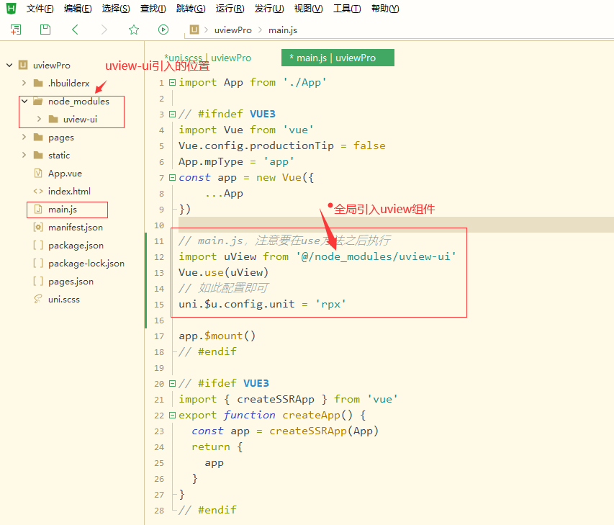Open the 工具(T) menu
The height and width of the screenshot is (525, 614).
(x=347, y=9)
